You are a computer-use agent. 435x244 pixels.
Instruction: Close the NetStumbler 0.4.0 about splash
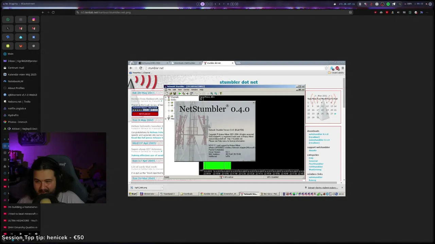tap(254, 103)
